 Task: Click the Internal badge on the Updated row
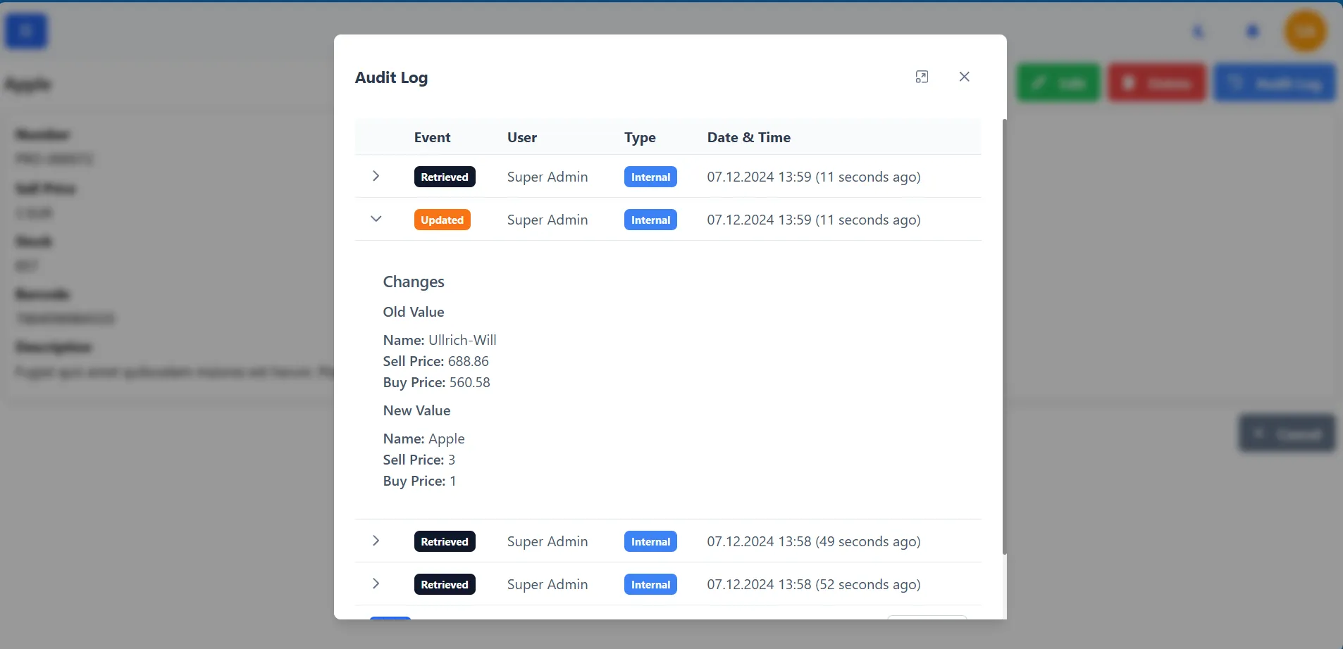click(x=650, y=219)
